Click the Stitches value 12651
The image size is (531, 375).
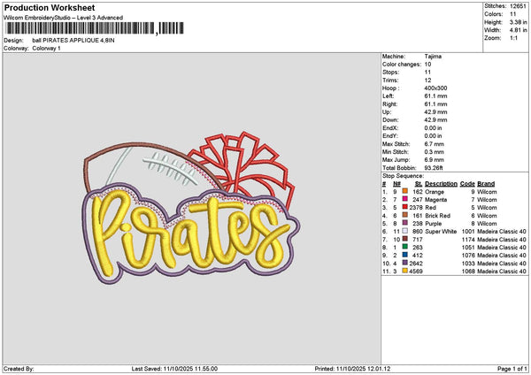point(518,6)
